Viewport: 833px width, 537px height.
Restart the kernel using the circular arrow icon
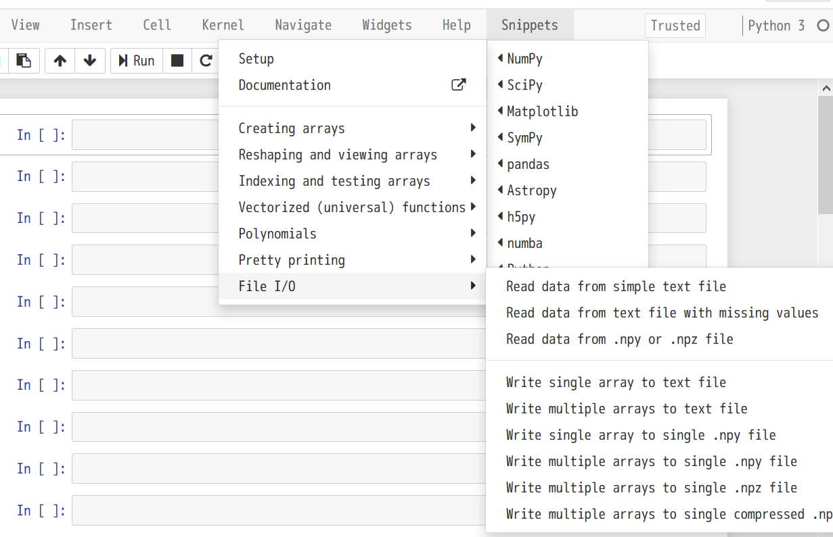206,61
